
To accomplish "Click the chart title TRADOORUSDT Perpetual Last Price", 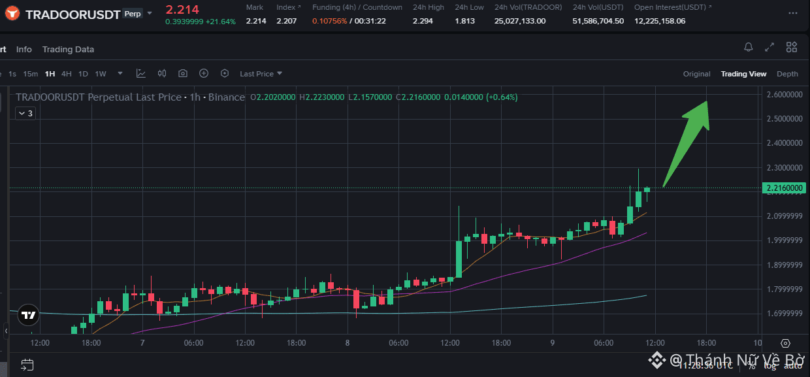I will (x=99, y=97).
